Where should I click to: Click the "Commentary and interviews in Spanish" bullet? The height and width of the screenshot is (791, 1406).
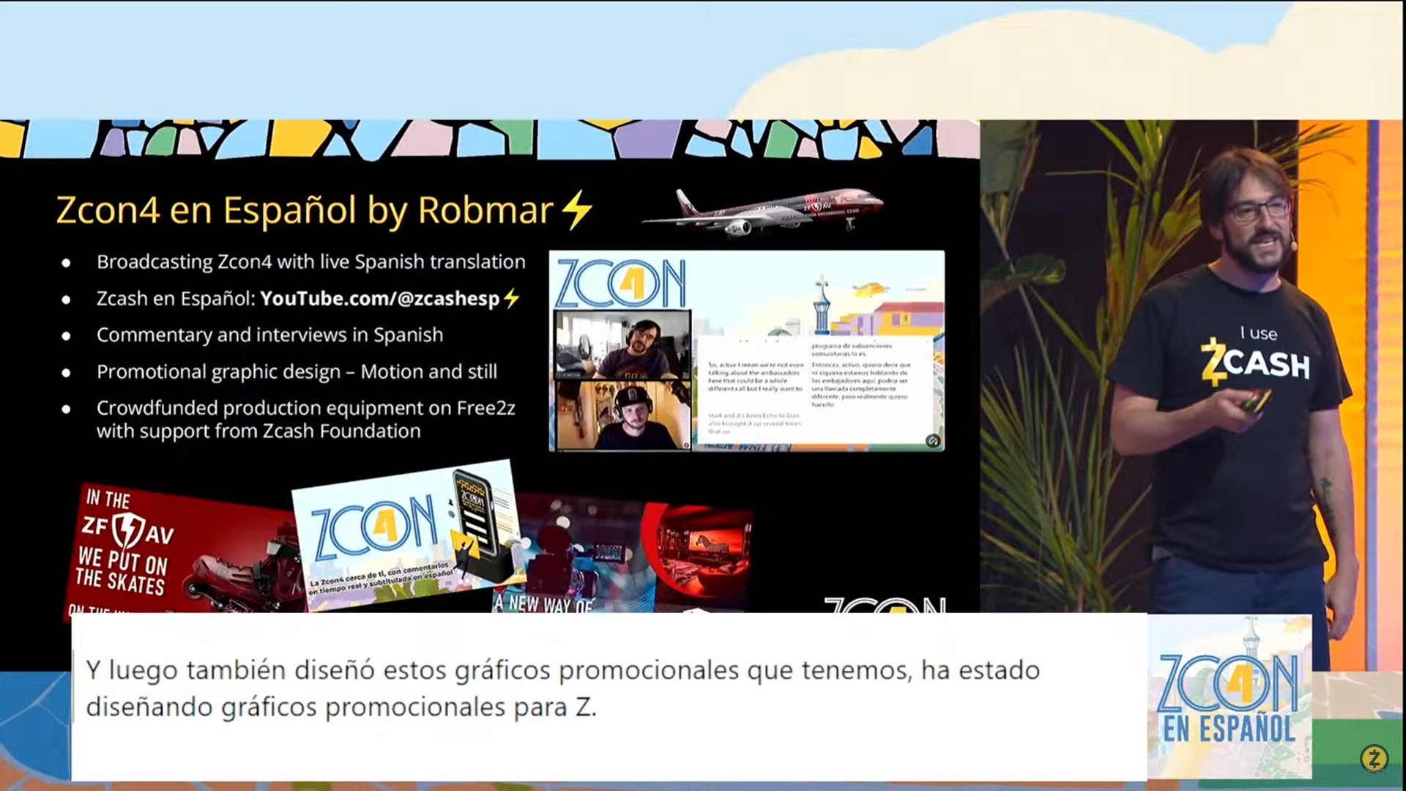[269, 335]
